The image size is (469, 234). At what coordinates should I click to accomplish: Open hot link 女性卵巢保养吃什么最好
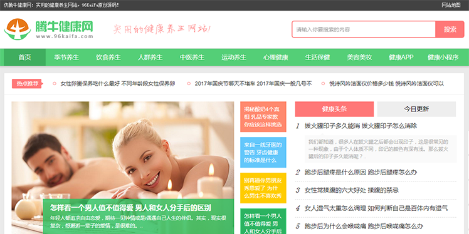117,84
